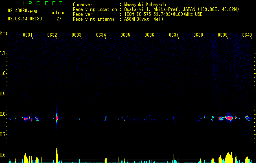Click the large red echo near 0639
Viewport: 256px width, 163px height.
[229, 118]
